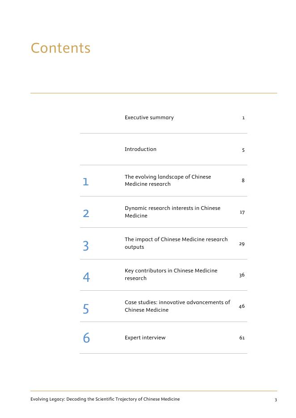The width and height of the screenshot is (296, 418).
Task: Click the 'Evolving Legacy' footer title text
Action: pyautogui.click(x=105, y=399)
